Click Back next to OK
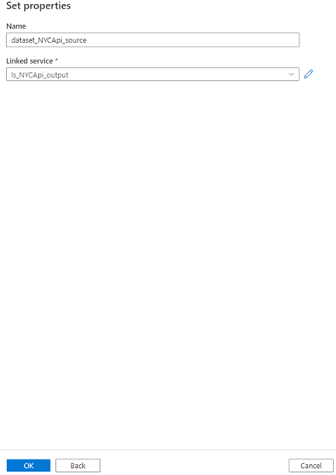336x475 pixels. (78, 466)
